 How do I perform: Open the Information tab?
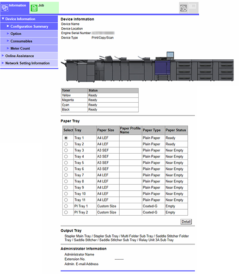15,8
